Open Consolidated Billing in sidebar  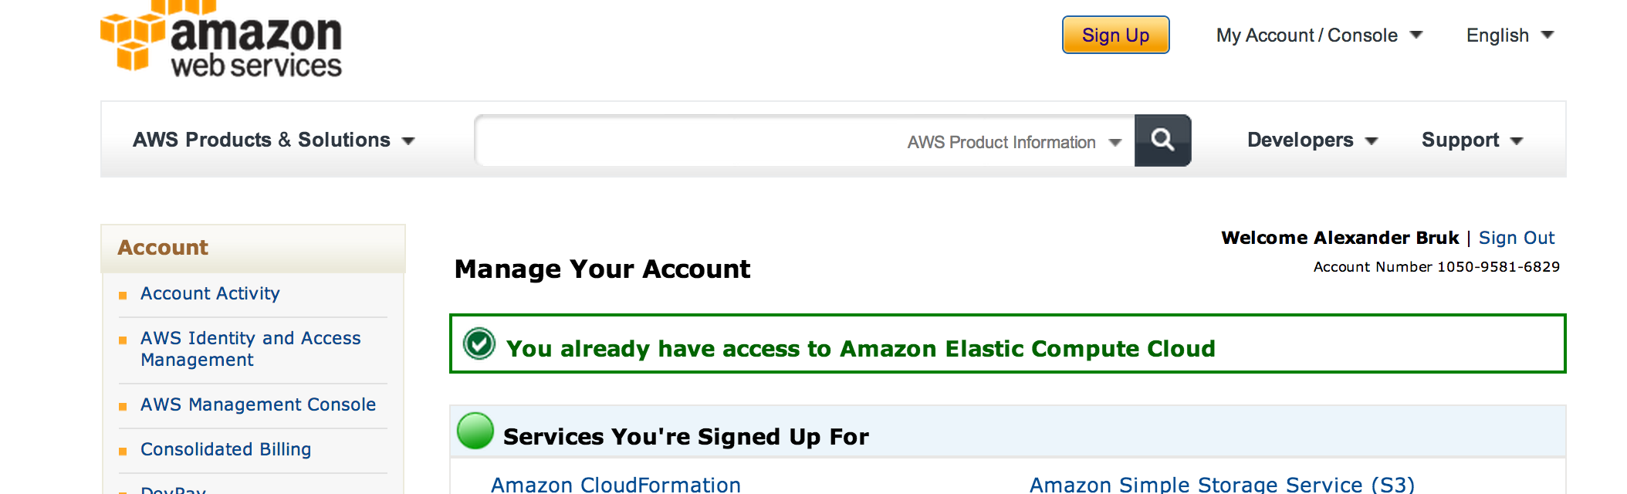(x=225, y=449)
